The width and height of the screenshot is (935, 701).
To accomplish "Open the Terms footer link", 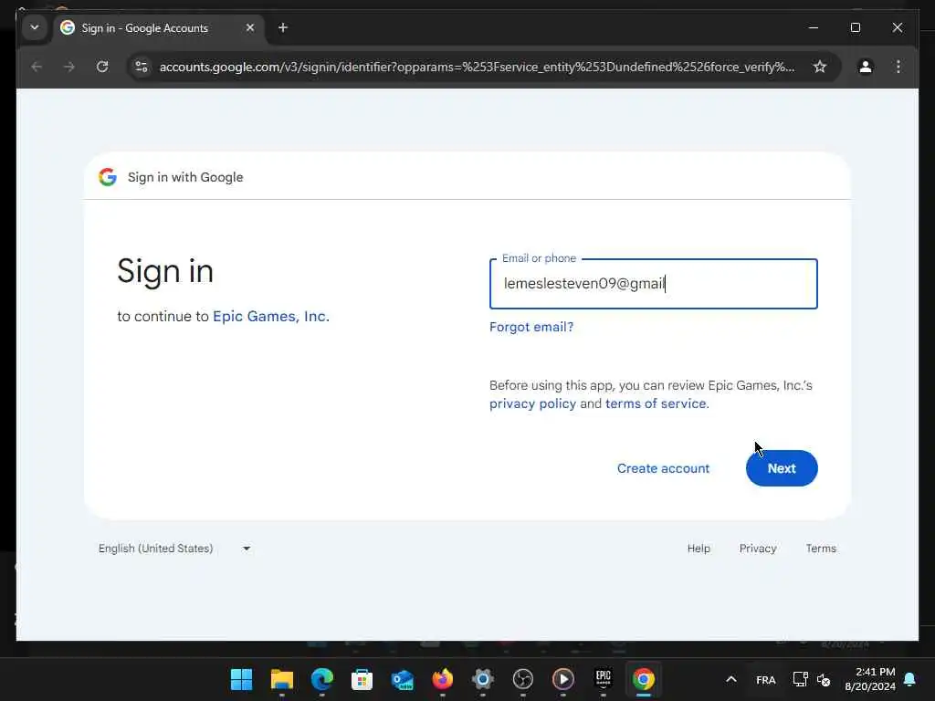I will [821, 549].
